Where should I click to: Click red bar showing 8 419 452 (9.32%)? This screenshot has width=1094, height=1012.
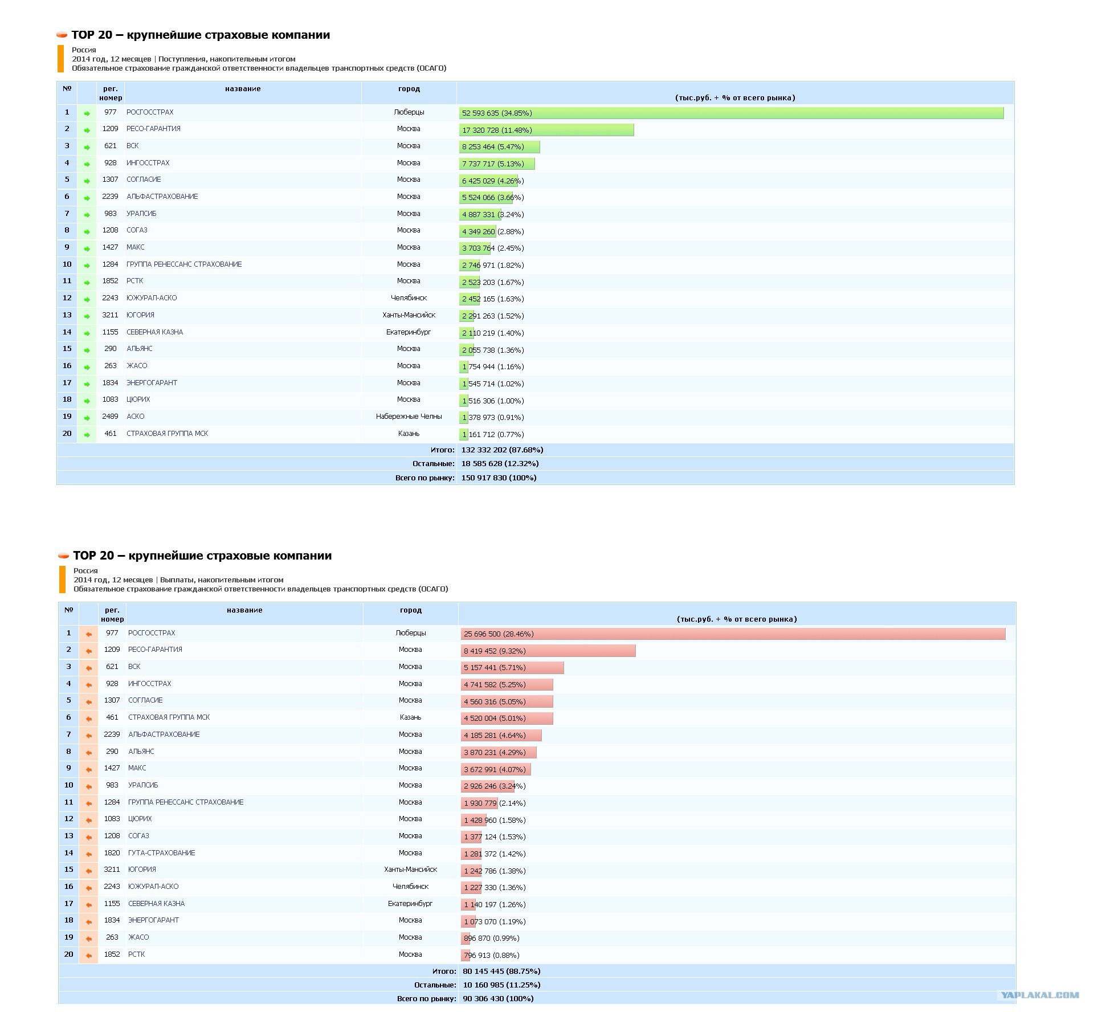(549, 651)
